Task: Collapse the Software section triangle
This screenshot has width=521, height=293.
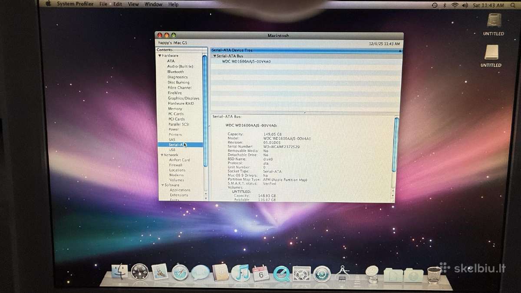Action: tap(162, 185)
